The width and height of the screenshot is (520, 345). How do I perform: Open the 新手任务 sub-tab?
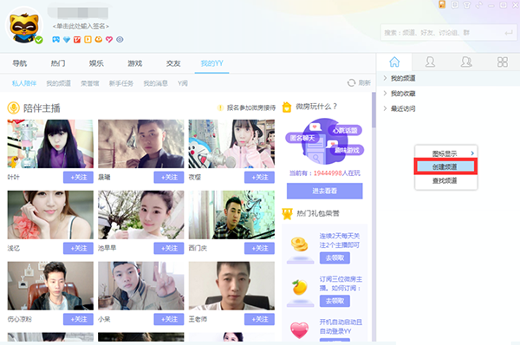(121, 83)
